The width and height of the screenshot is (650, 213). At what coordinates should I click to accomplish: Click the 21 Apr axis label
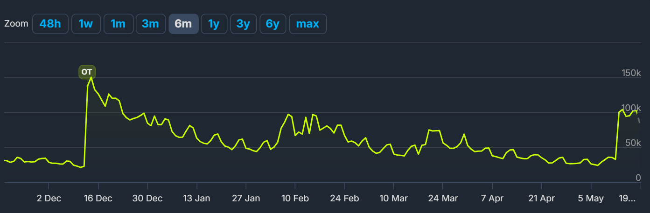click(541, 199)
